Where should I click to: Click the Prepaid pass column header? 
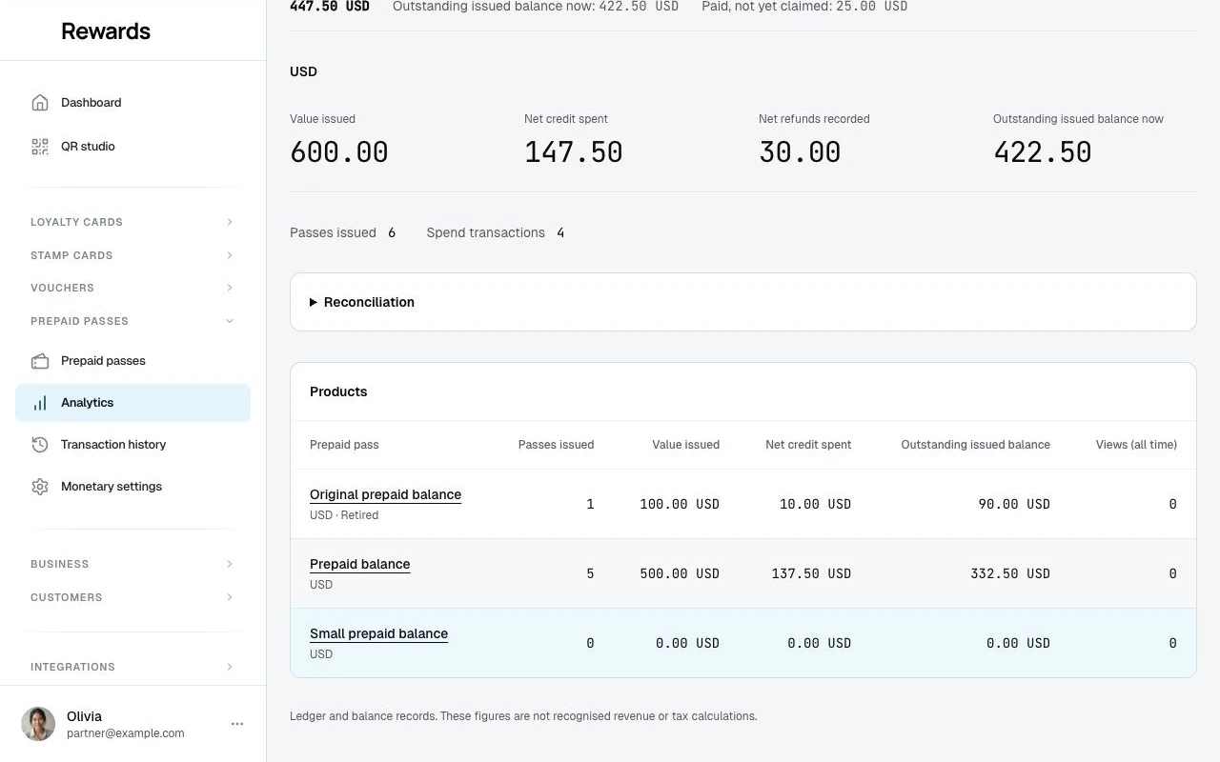pos(344,445)
